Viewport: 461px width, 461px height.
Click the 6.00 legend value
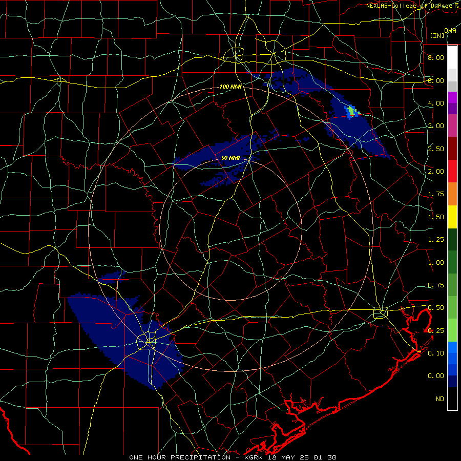click(436, 80)
